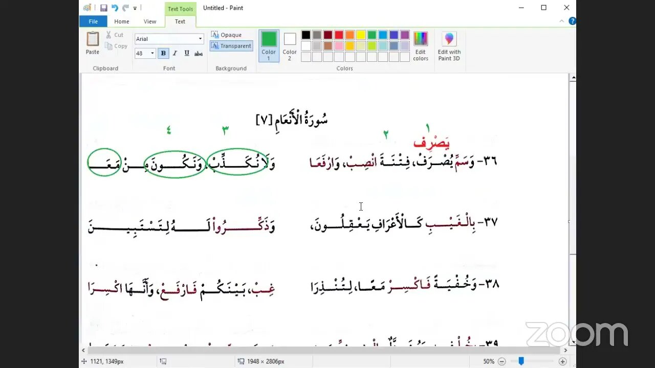Pick the red color swatch
The width and height of the screenshot is (655, 368).
point(339,35)
